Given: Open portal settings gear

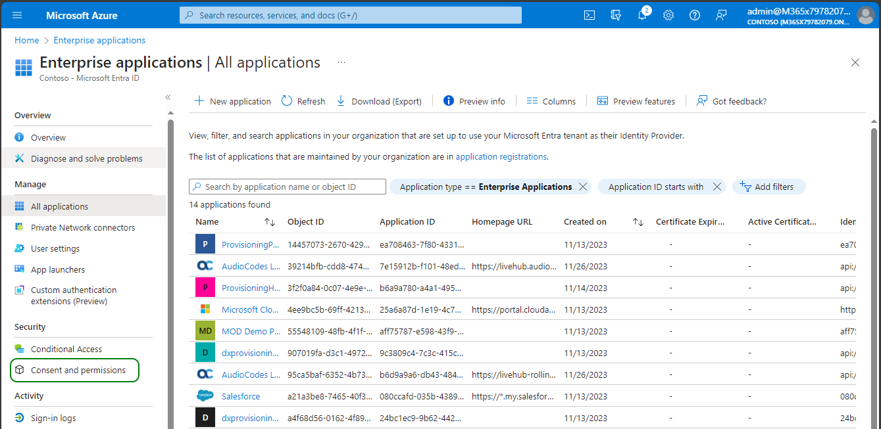Looking at the screenshot, I should 668,15.
